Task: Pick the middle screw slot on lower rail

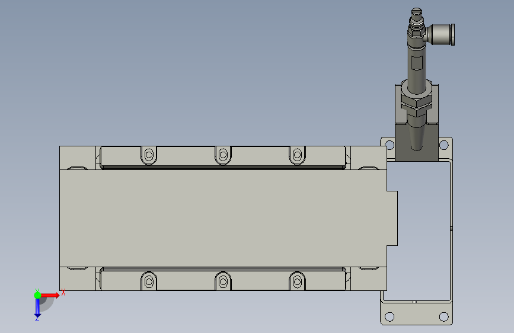Action: [x=224, y=281]
